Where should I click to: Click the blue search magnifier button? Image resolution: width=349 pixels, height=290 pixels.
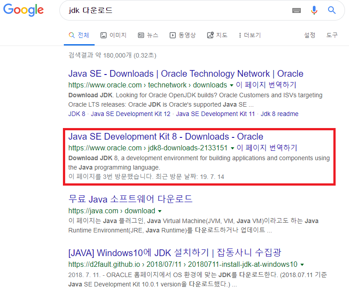tap(332, 10)
